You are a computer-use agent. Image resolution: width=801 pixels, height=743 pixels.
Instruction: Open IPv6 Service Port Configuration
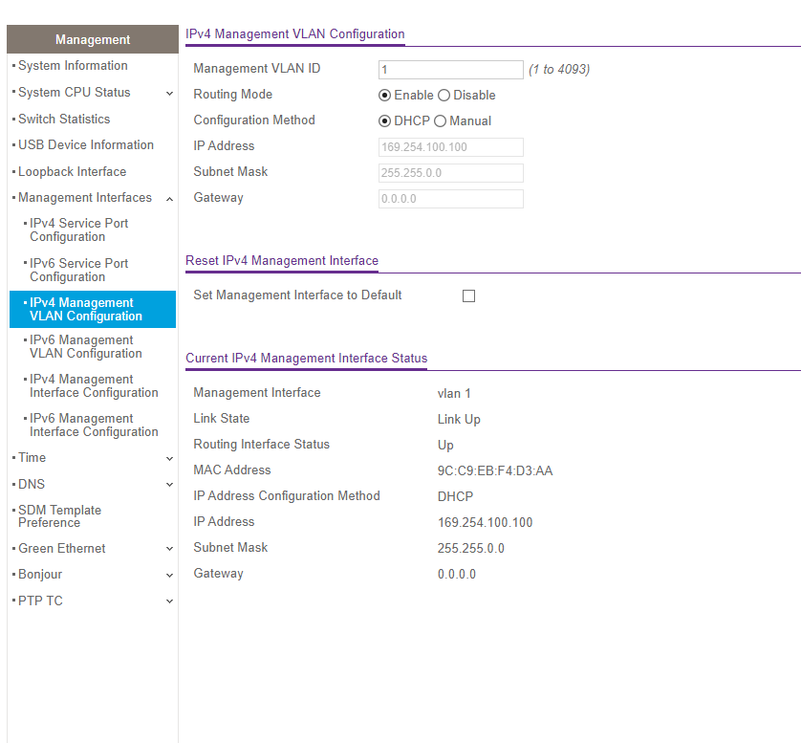[x=78, y=270]
